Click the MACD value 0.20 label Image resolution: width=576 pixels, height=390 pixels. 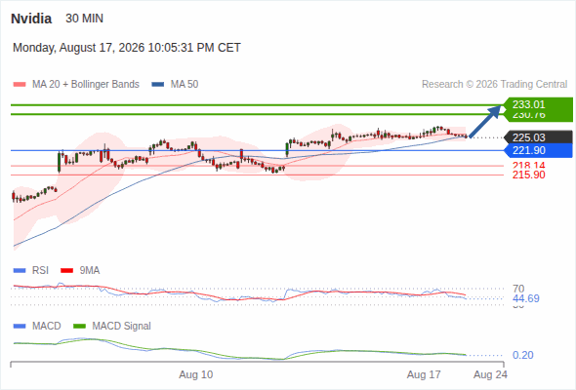(522, 355)
